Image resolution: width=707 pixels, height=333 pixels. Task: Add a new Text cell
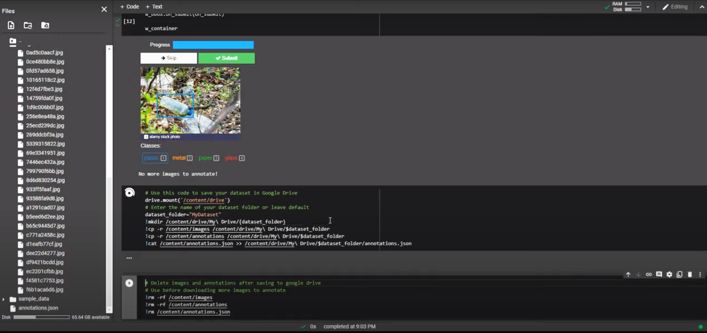point(154,7)
